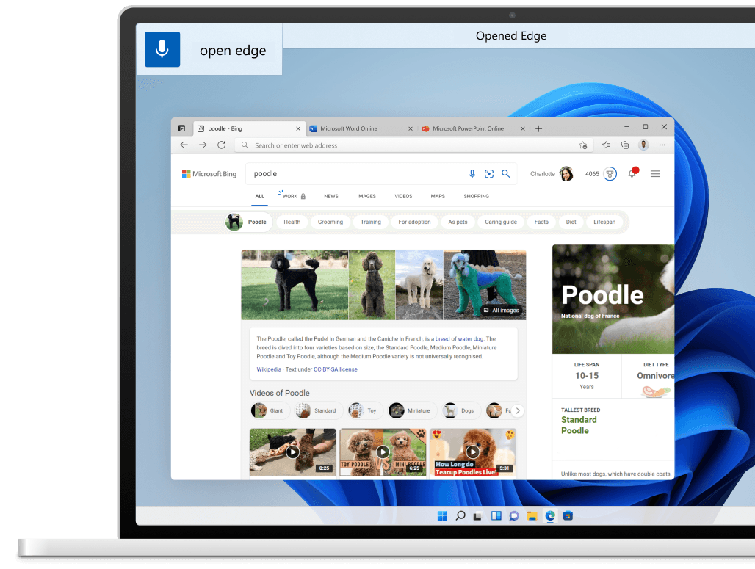The image size is (755, 569).
Task: Add this page to favorites star icon
Action: pyautogui.click(x=583, y=145)
